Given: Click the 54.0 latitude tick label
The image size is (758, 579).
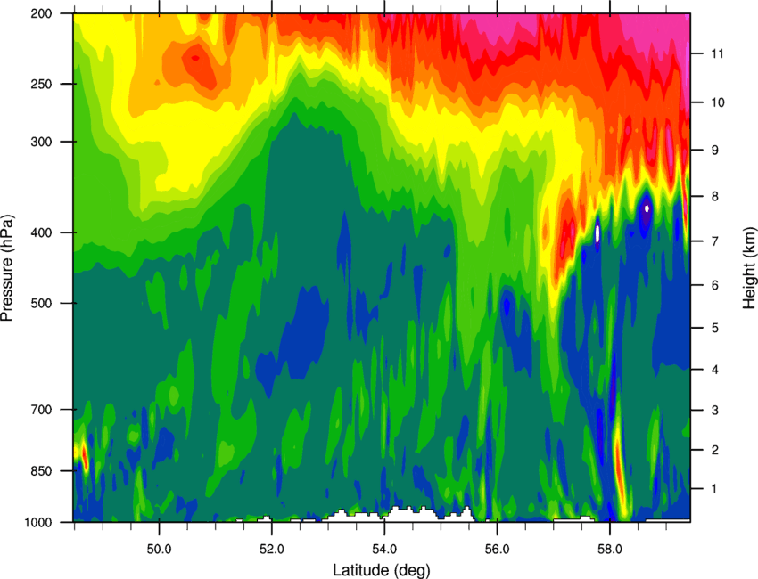Looking at the screenshot, I should (384, 550).
